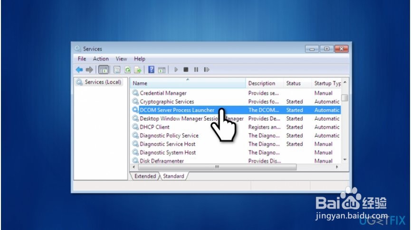Image resolution: width=411 pixels, height=230 pixels.
Task: Click gear icon beside Desktop Window Manager
Action: [x=135, y=118]
